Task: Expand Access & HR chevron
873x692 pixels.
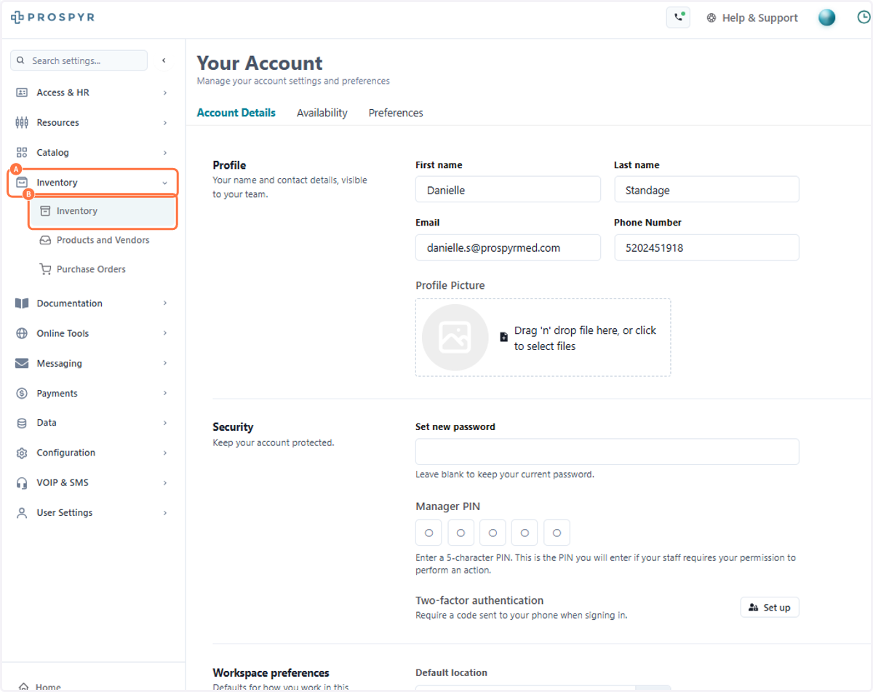Action: click(x=165, y=92)
